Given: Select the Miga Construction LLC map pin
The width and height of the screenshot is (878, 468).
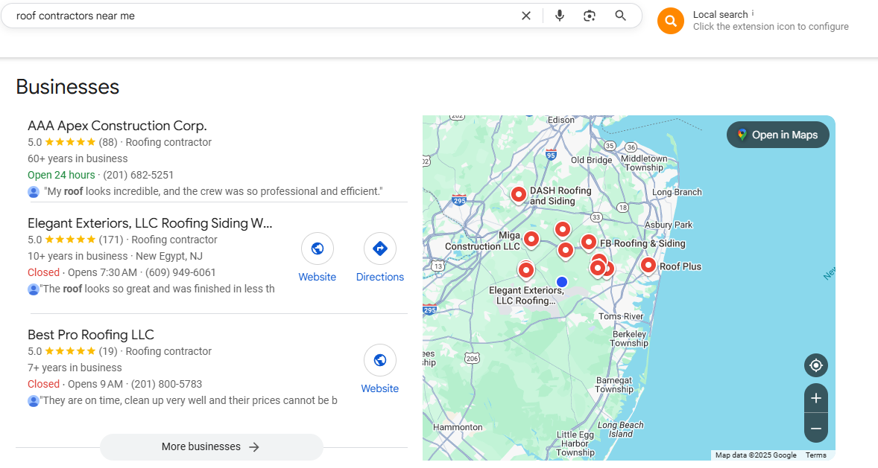Looking at the screenshot, I should coord(531,240).
